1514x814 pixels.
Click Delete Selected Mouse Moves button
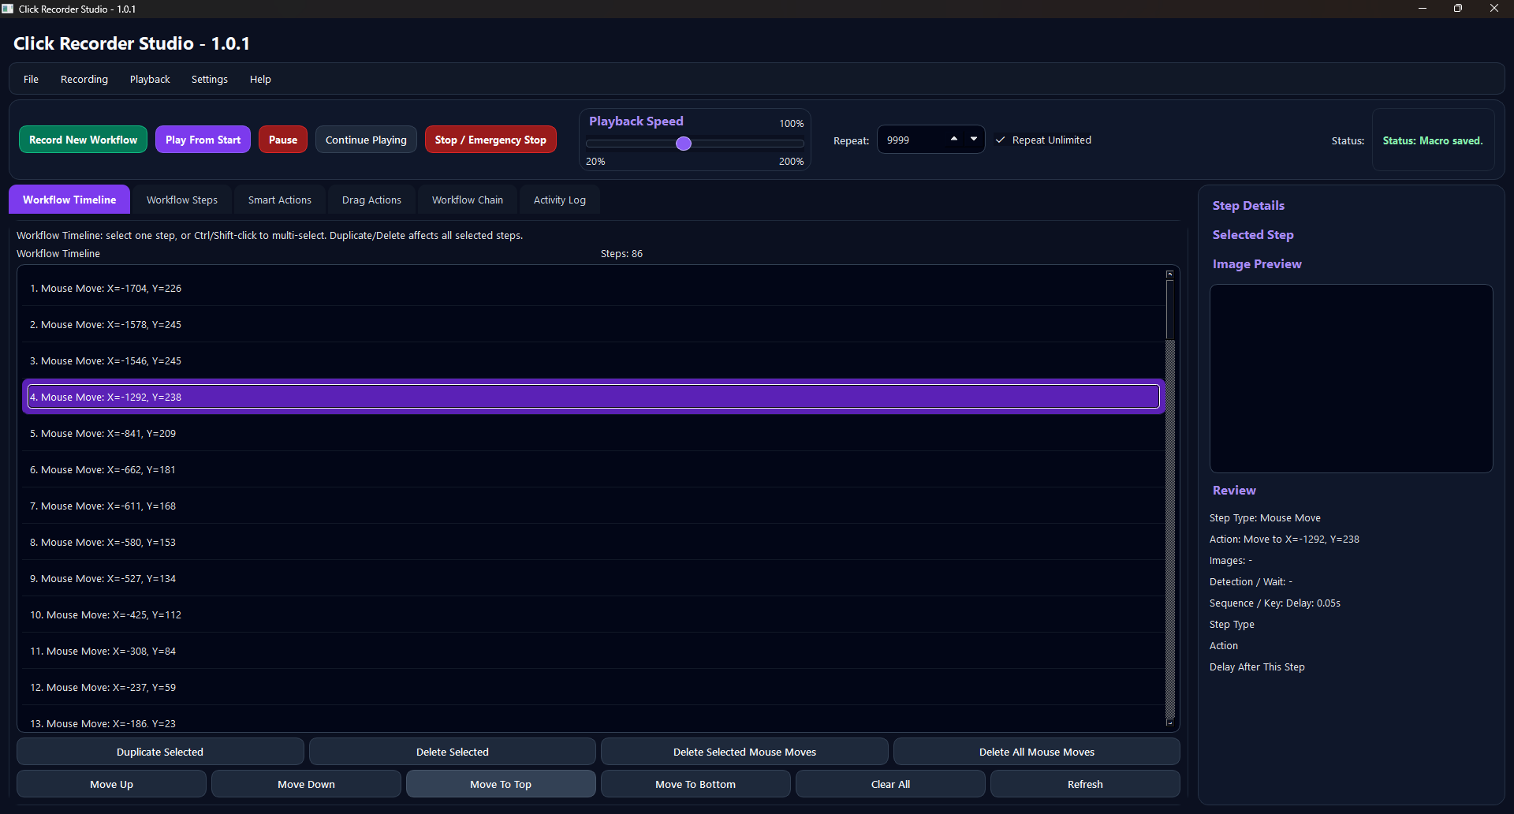[744, 752]
